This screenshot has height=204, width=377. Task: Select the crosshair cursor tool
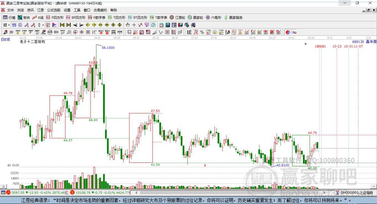click(134, 25)
